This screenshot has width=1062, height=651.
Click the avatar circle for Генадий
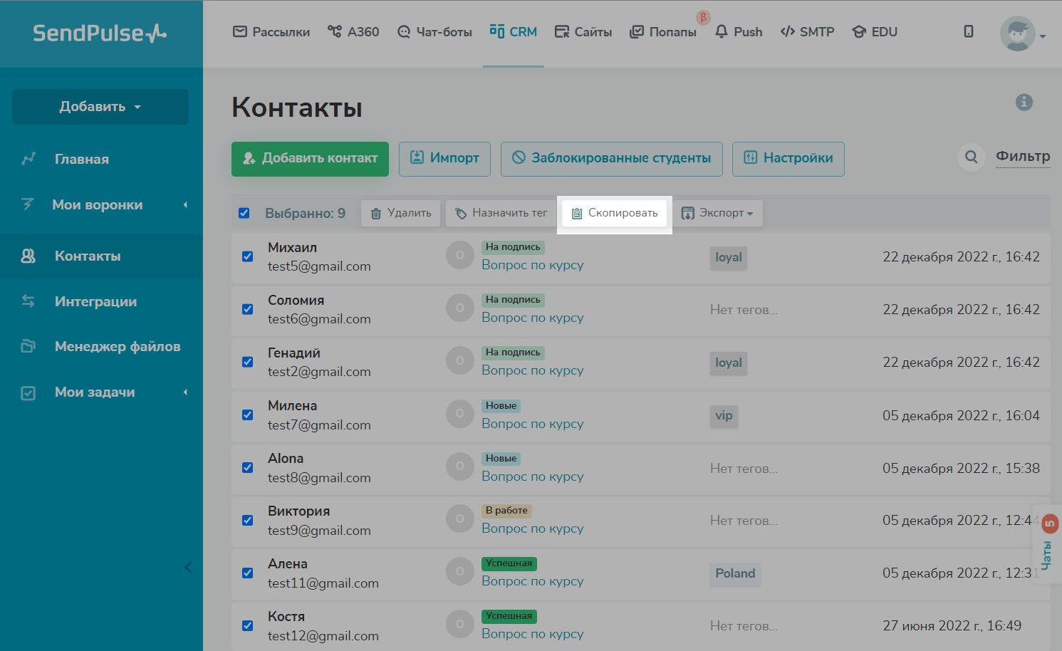click(x=460, y=360)
